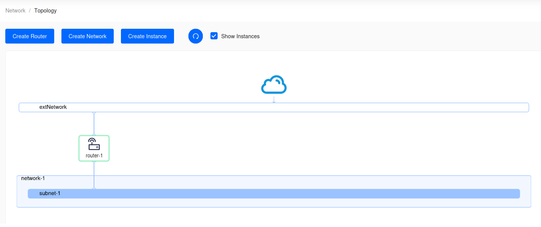
Task: Open the Create Router dialog
Action: click(30, 36)
